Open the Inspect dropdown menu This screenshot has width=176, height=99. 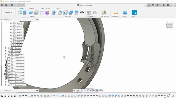[x=116, y=16]
